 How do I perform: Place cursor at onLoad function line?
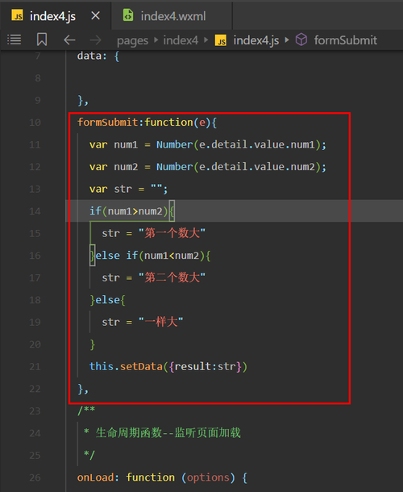(162, 477)
